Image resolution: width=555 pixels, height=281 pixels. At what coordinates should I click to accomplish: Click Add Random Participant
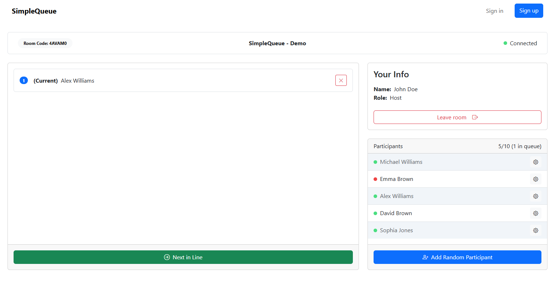pos(457,257)
